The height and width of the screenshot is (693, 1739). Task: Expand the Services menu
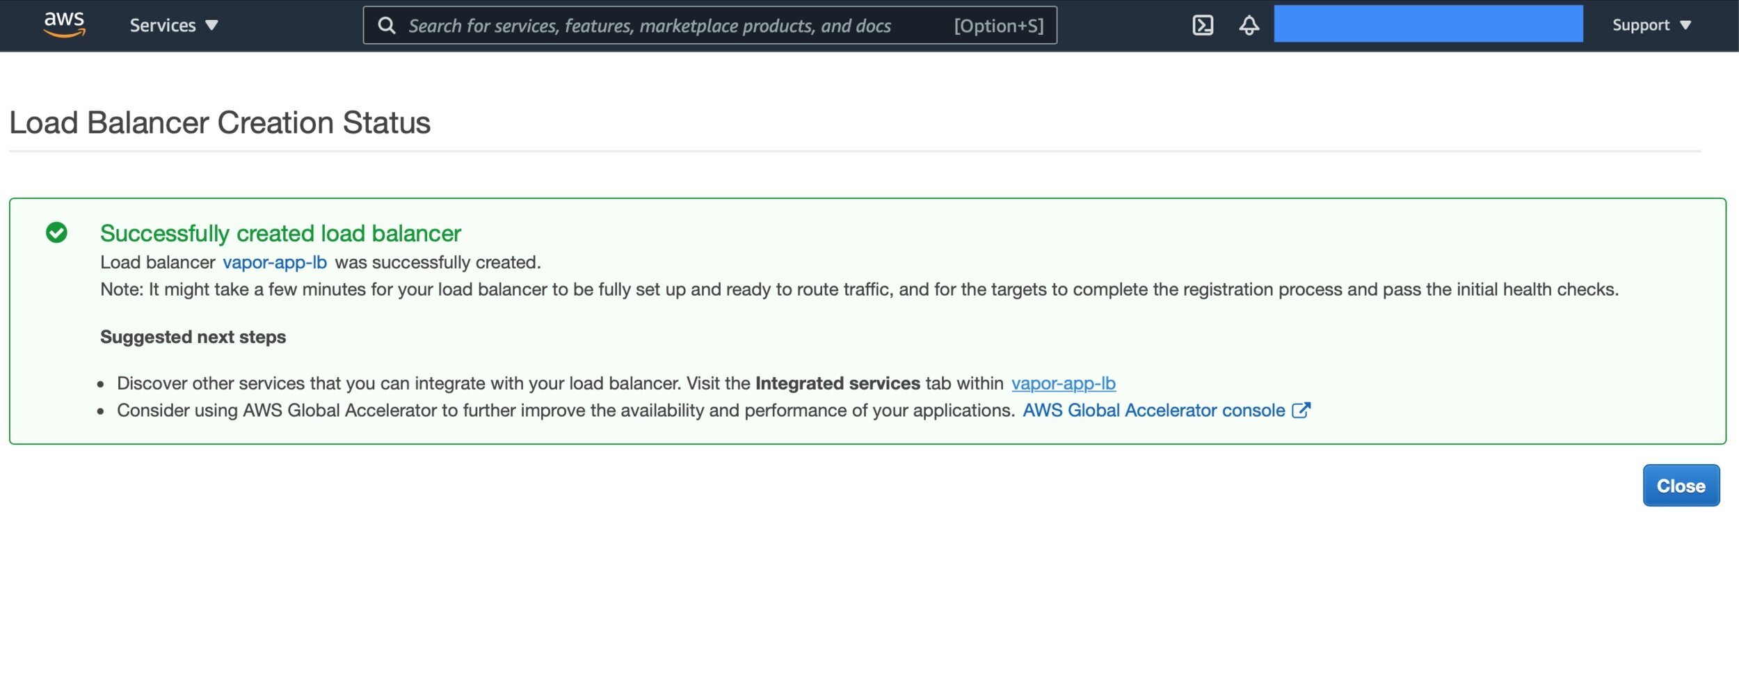click(x=163, y=26)
